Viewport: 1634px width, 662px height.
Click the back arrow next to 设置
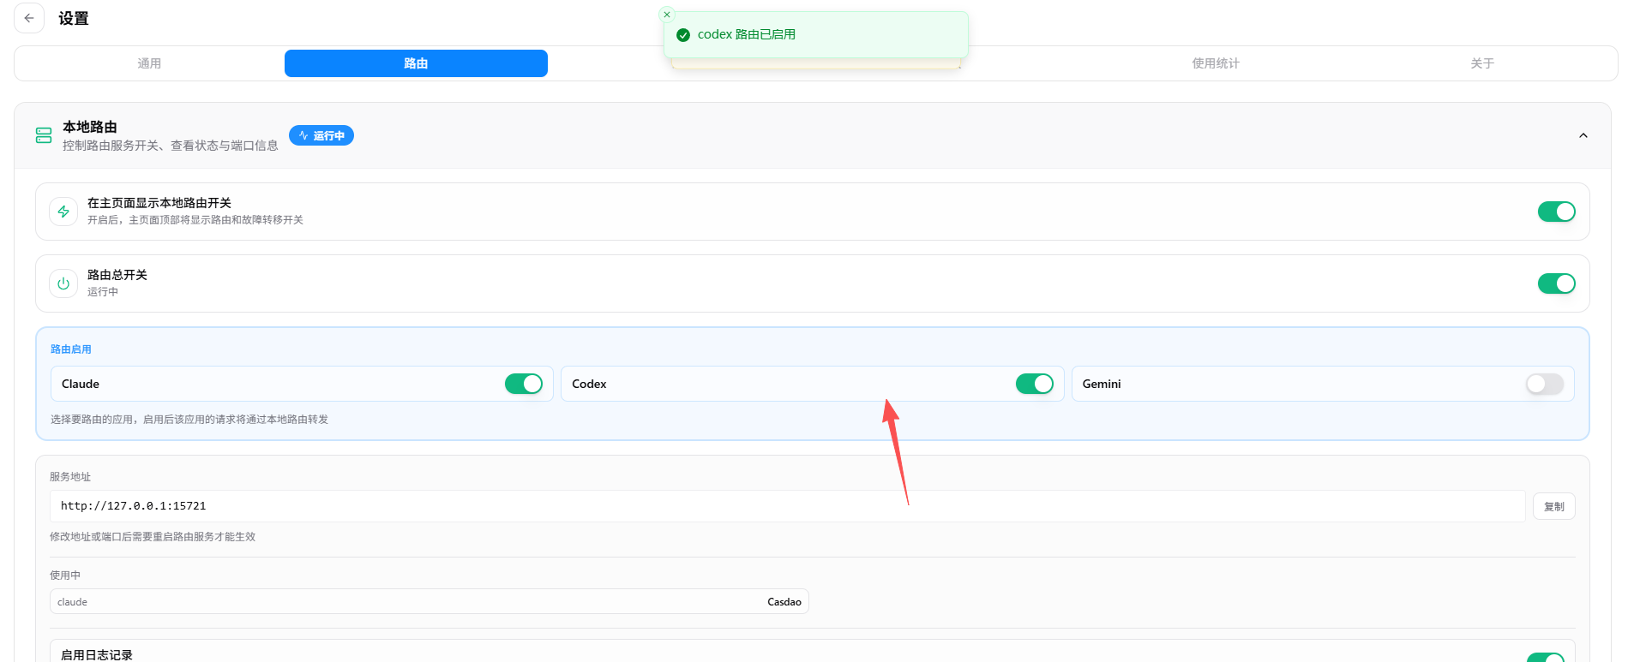click(29, 18)
